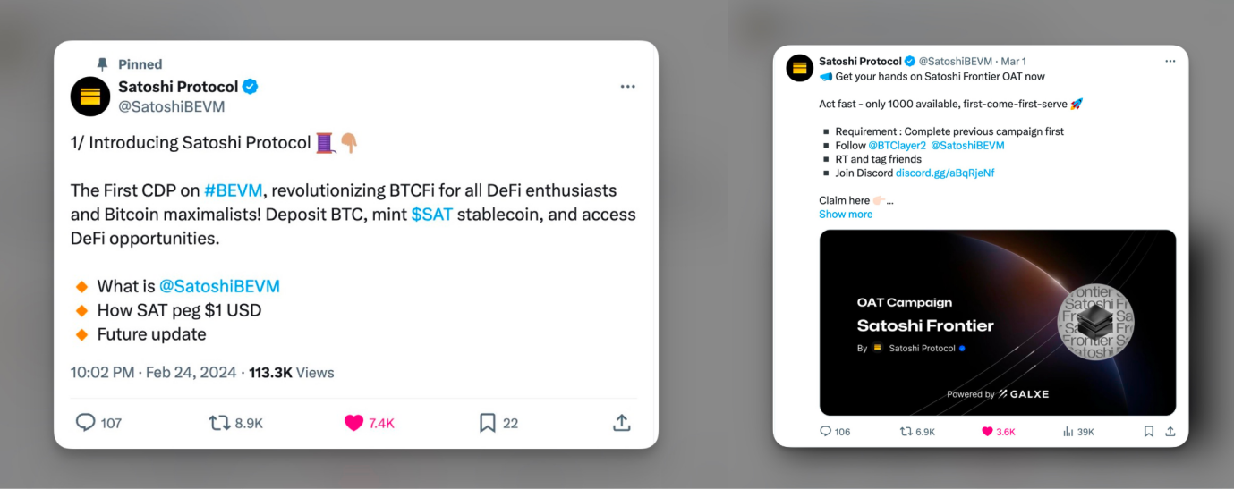Retweet the pinned Introducing Satoshi Protocol post
This screenshot has height=489, width=1234.
[220, 423]
